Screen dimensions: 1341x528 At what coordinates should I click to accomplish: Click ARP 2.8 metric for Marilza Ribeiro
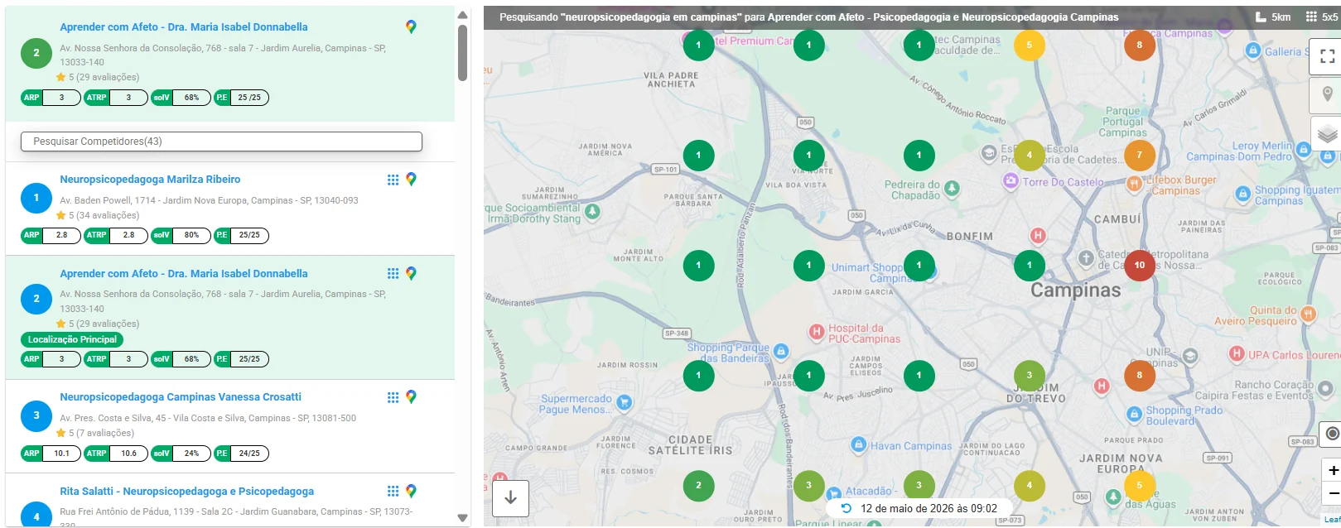click(51, 235)
